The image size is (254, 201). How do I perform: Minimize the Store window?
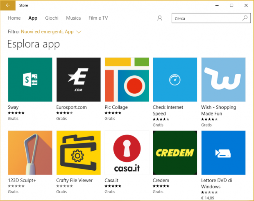coord(217,5)
